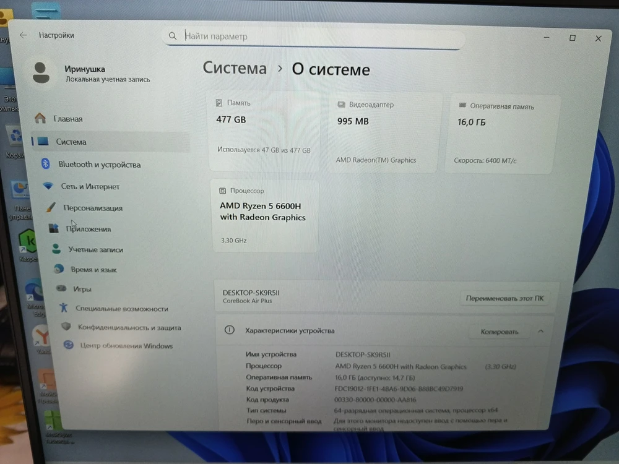The width and height of the screenshot is (619, 464).
Task: Click the 'Переименовать этот ПК' button
Action: (x=504, y=298)
